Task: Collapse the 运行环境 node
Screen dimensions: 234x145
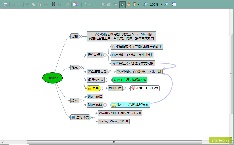Action: 92,117
